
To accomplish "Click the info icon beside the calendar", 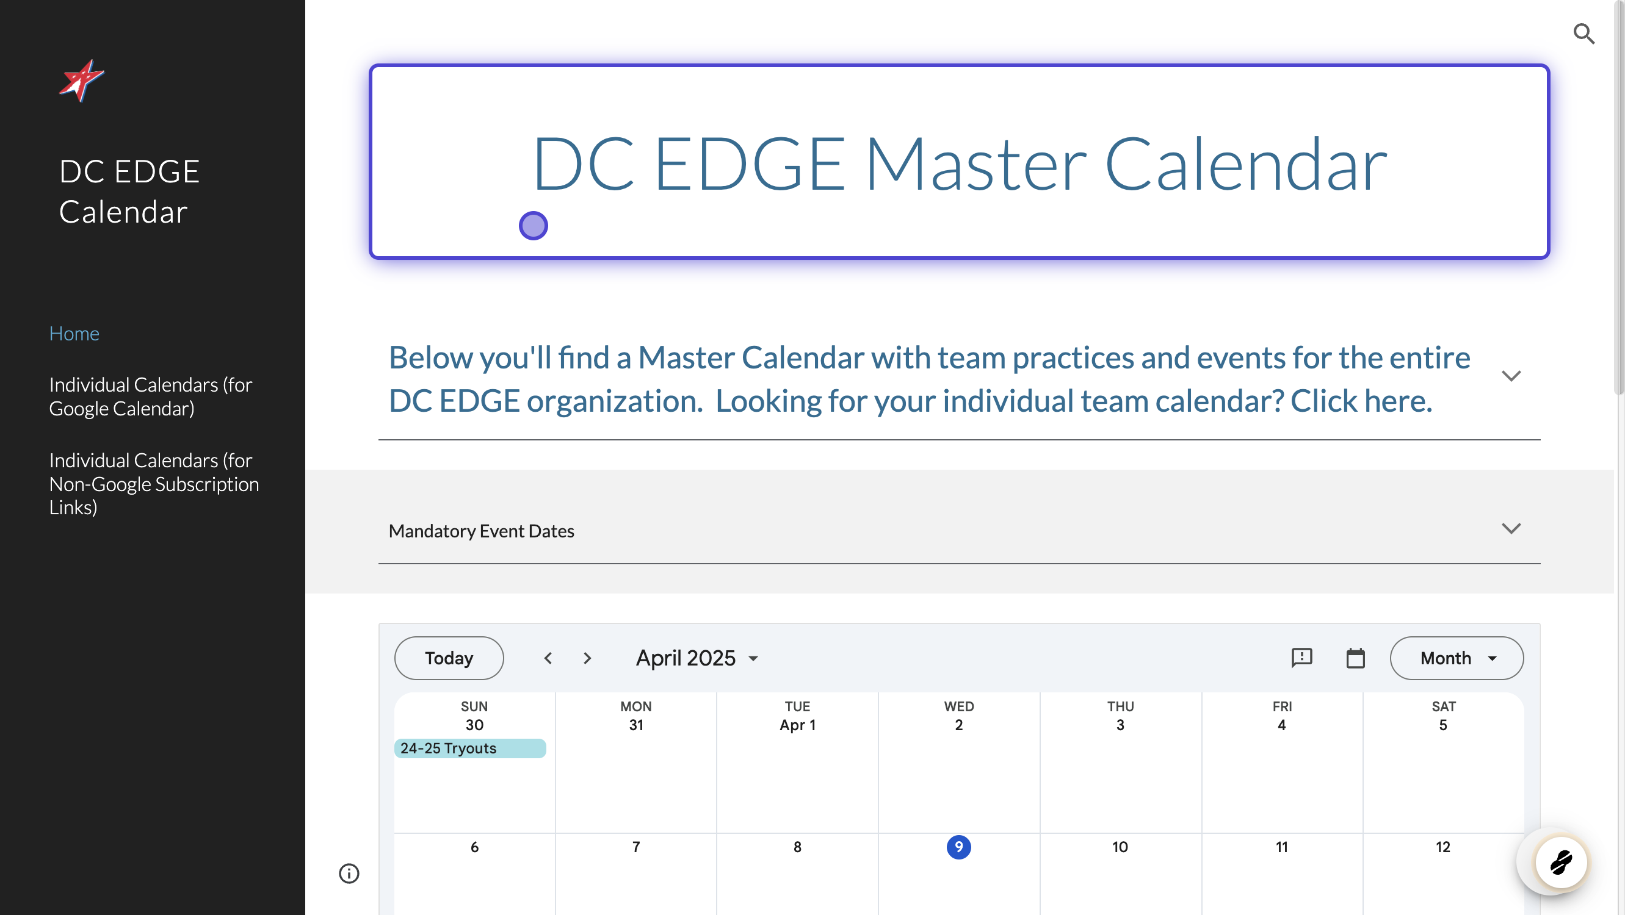I will coord(349,874).
